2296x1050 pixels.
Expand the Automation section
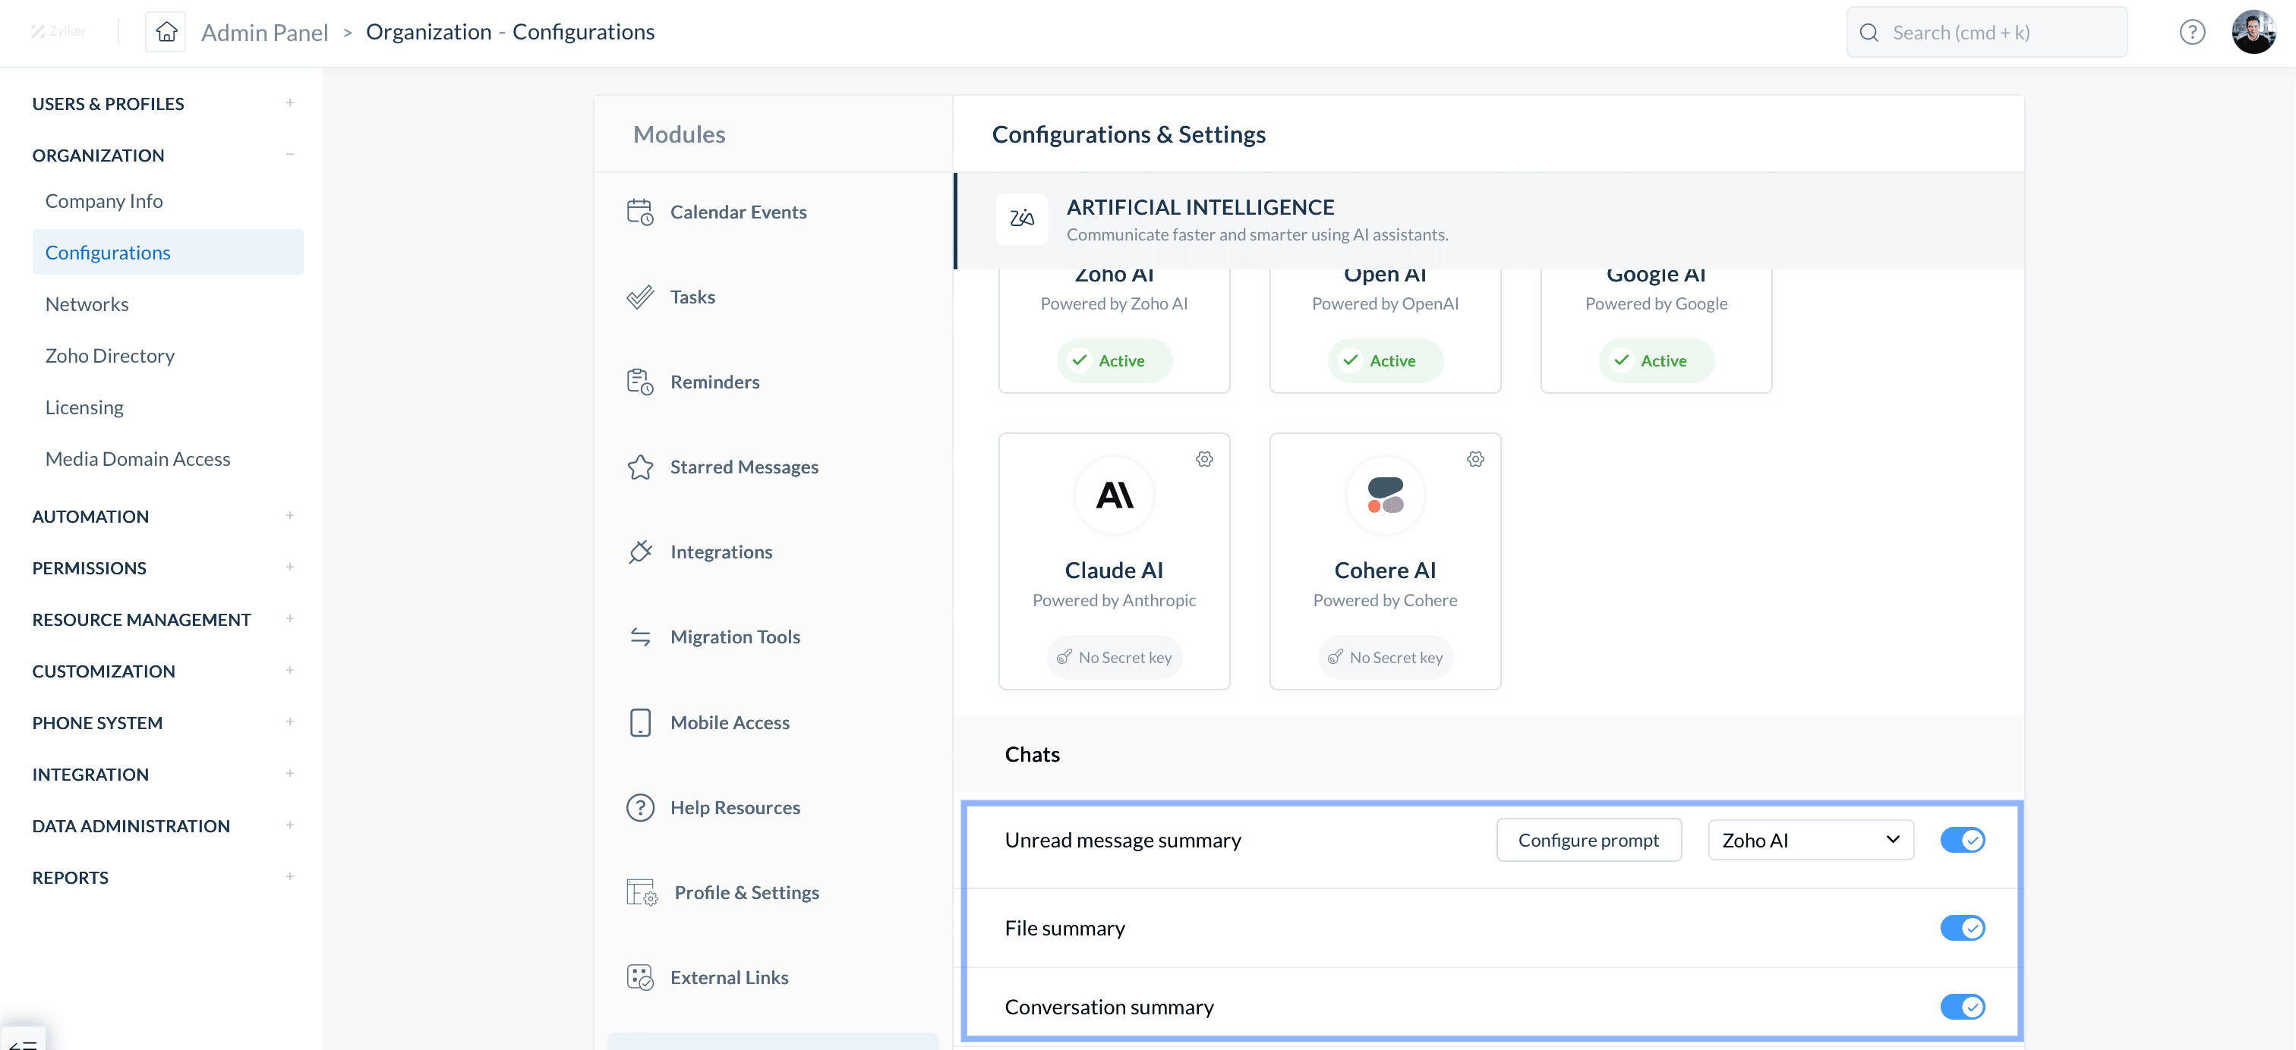coord(290,516)
